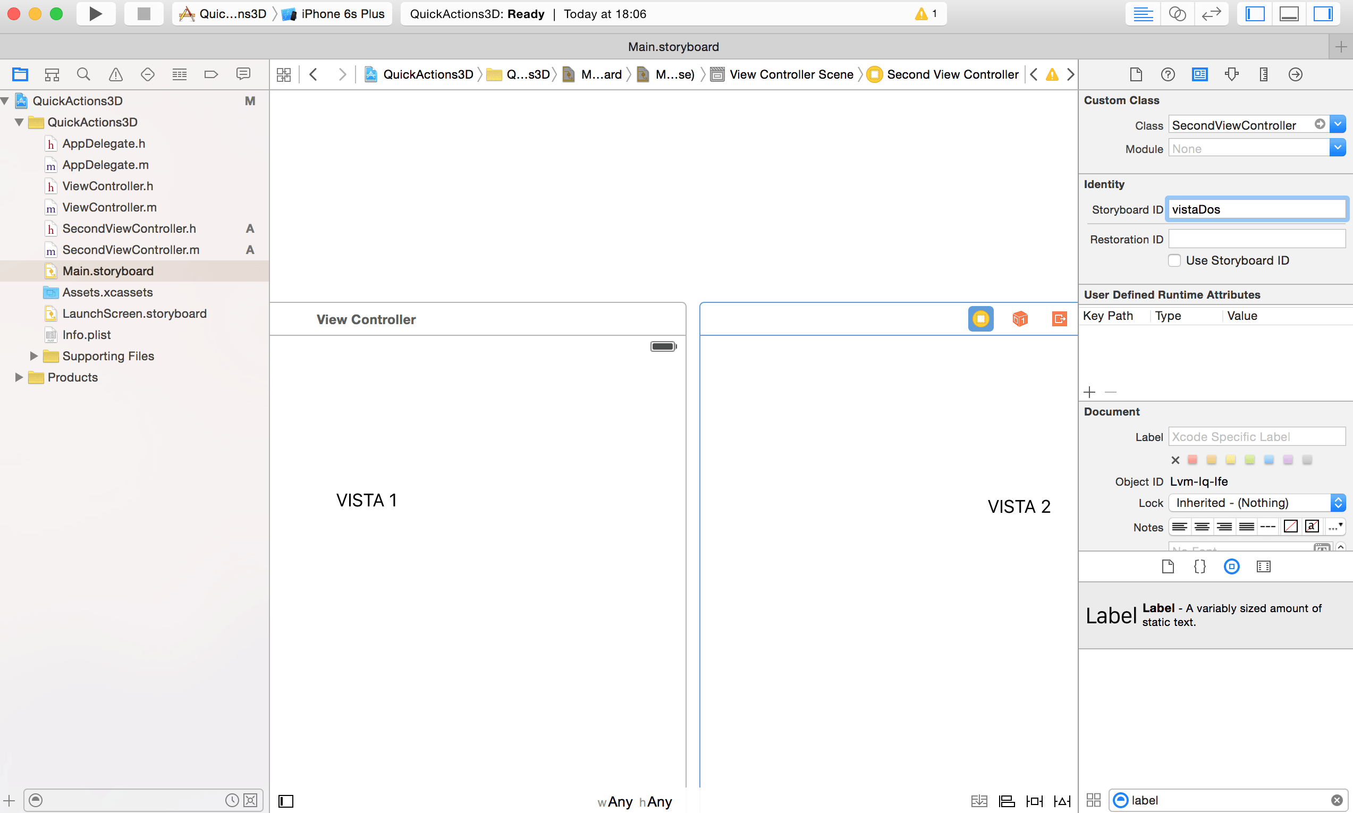Open SecondViewController.h file

(129, 228)
